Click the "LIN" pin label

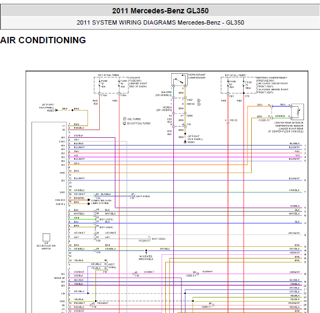click(63, 293)
